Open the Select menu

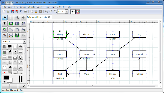click(39, 7)
